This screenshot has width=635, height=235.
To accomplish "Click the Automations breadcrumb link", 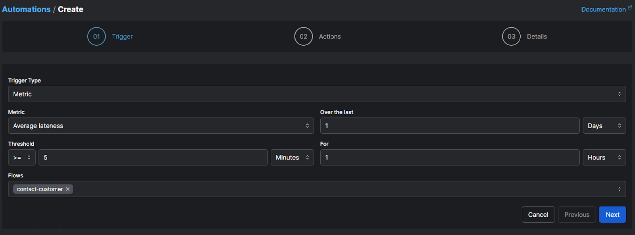I will (26, 9).
